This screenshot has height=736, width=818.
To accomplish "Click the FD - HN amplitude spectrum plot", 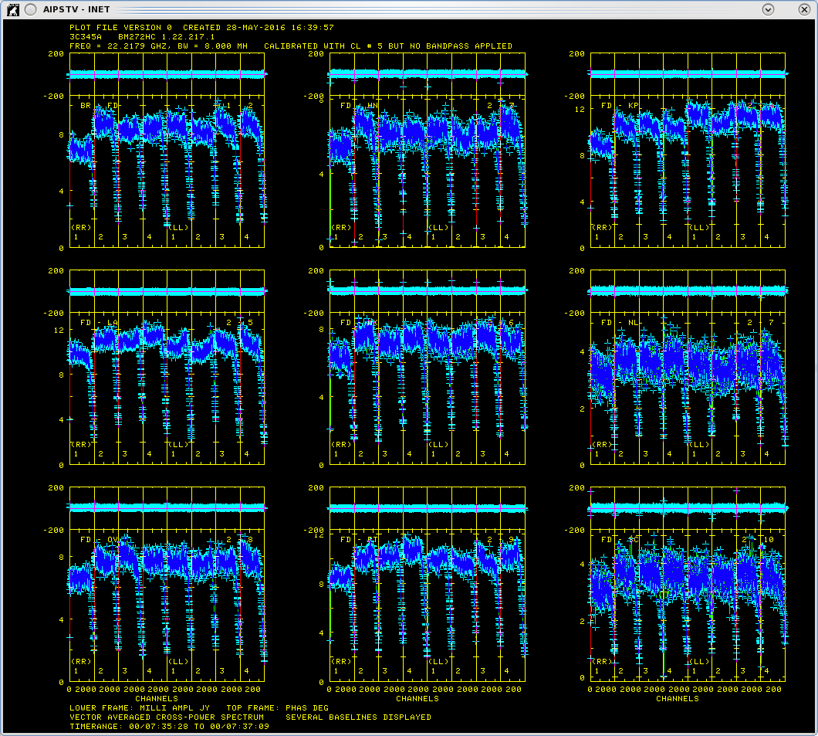I will (x=428, y=171).
